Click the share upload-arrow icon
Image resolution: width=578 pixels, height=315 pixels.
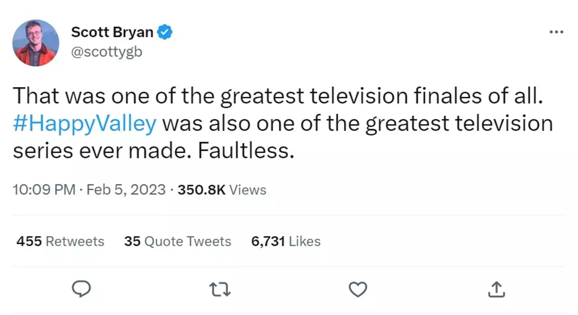[x=496, y=289]
